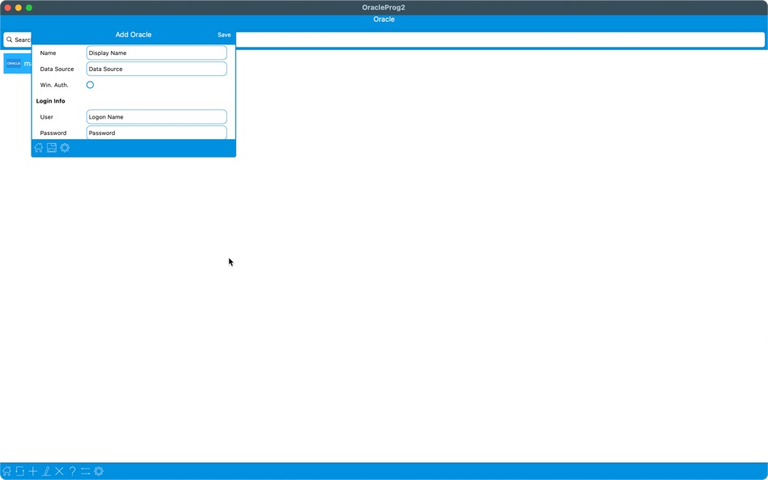The width and height of the screenshot is (768, 480).
Task: Click the home icon in the bottom toolbar
Action: pos(6,471)
